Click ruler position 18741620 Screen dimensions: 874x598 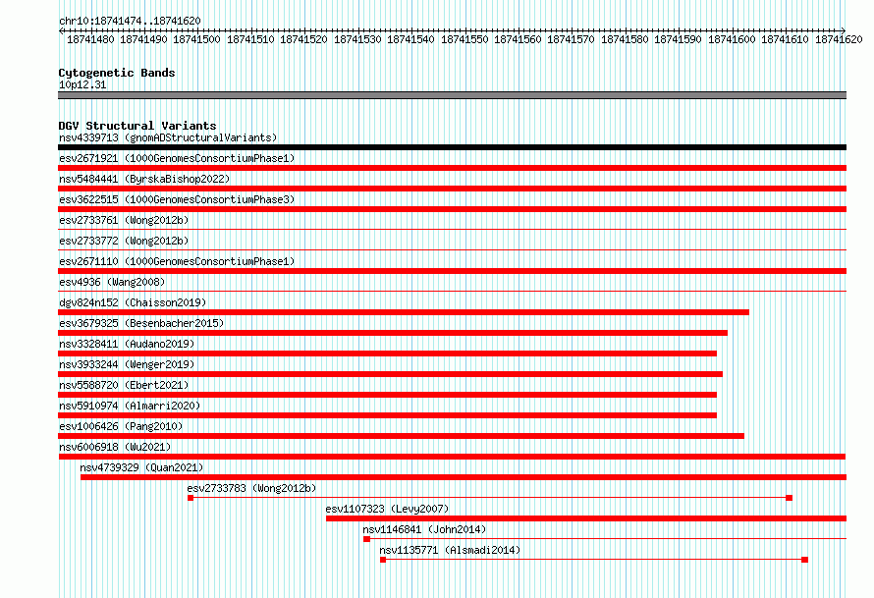click(x=839, y=39)
